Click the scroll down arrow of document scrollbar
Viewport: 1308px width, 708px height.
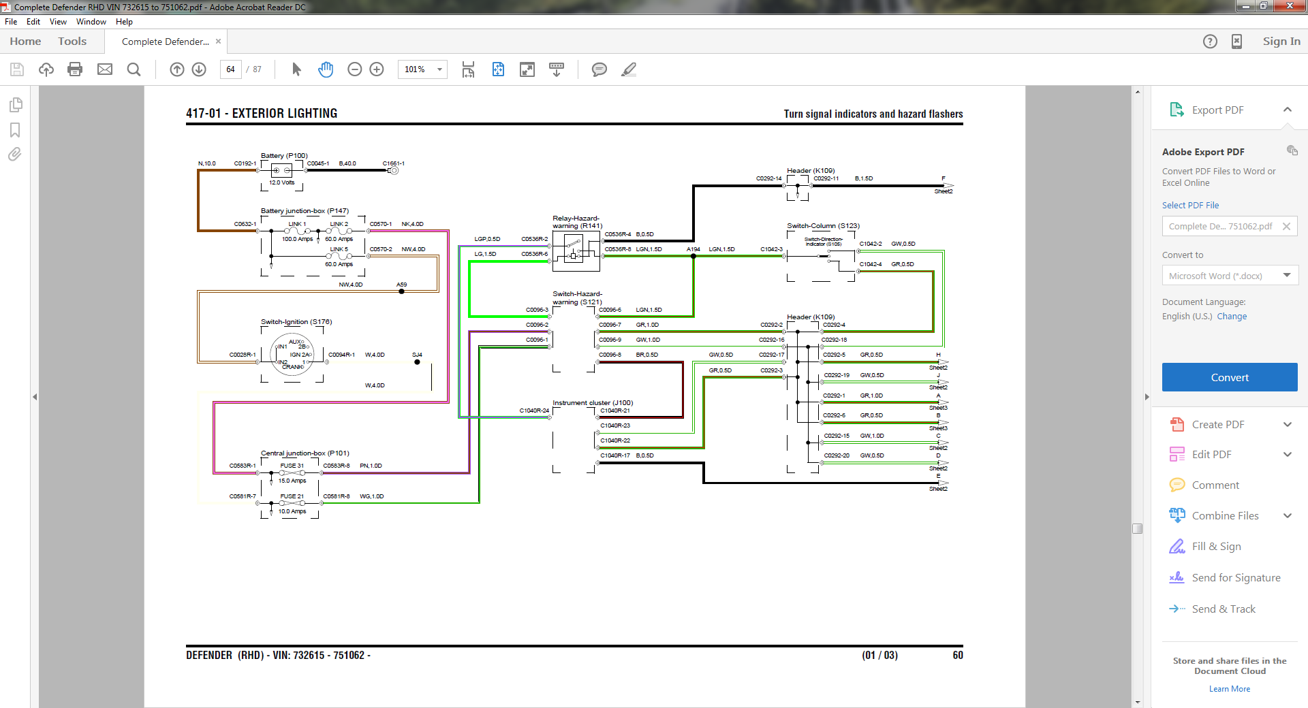click(1137, 703)
